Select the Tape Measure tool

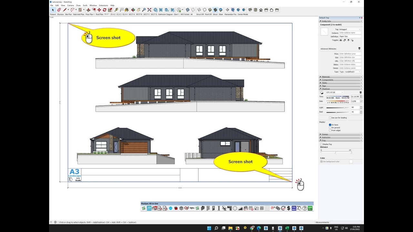point(116,10)
